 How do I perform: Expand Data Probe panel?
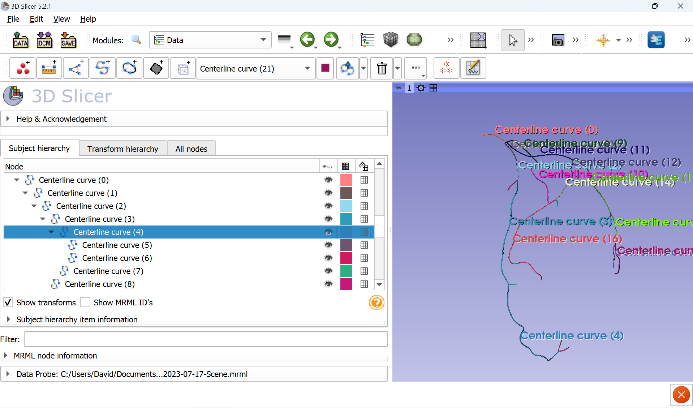(x=194, y=374)
